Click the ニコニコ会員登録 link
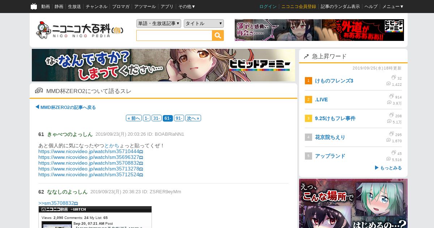Image resolution: width=434 pixels, height=228 pixels. pyautogui.click(x=299, y=7)
